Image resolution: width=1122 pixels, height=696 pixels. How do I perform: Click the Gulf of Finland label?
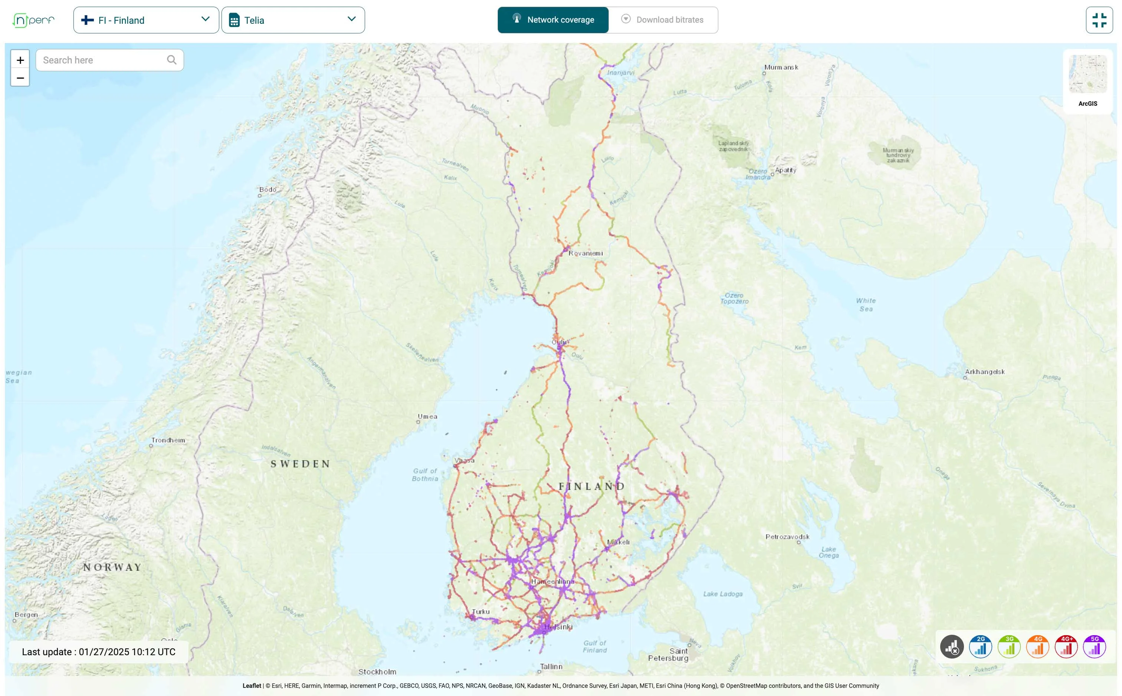point(595,646)
